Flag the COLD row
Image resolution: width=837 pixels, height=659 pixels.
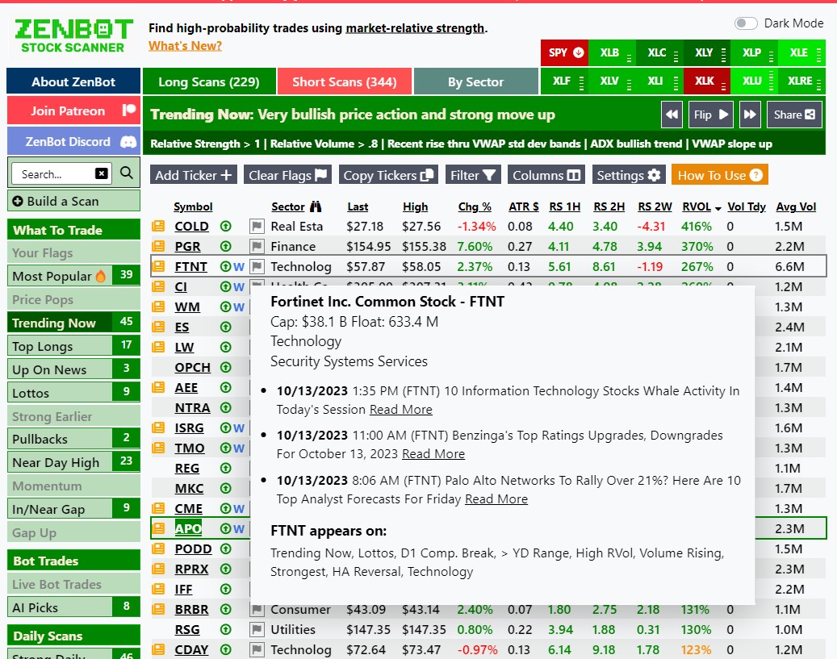[x=257, y=226]
